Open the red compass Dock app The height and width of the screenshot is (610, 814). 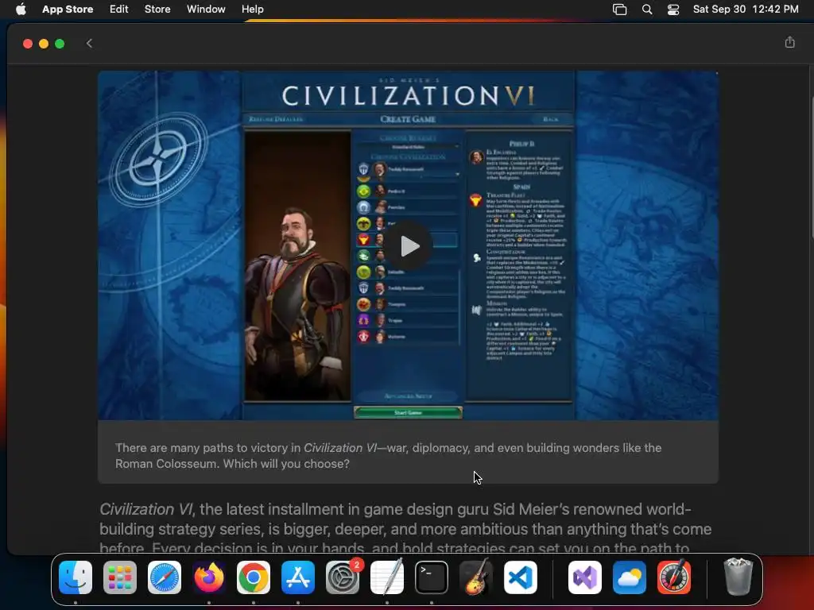tap(674, 577)
